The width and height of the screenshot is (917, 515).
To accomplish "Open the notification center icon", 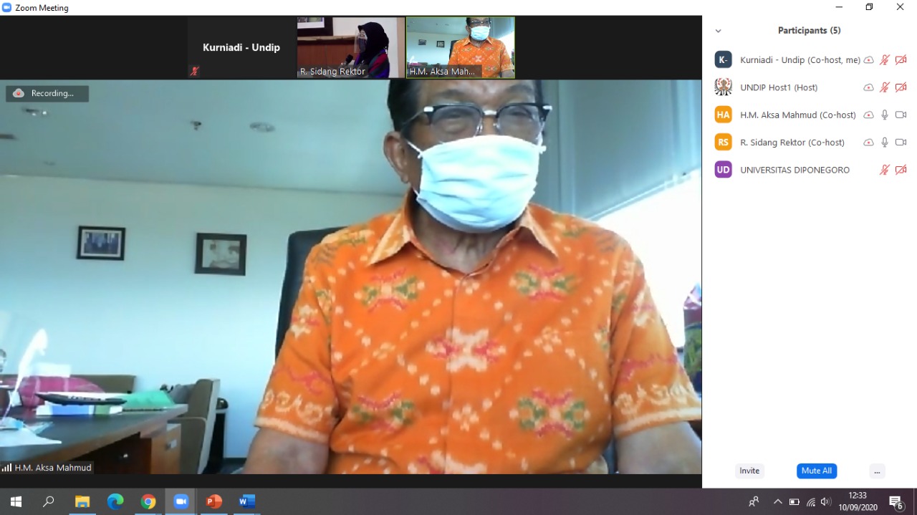I will 896,501.
